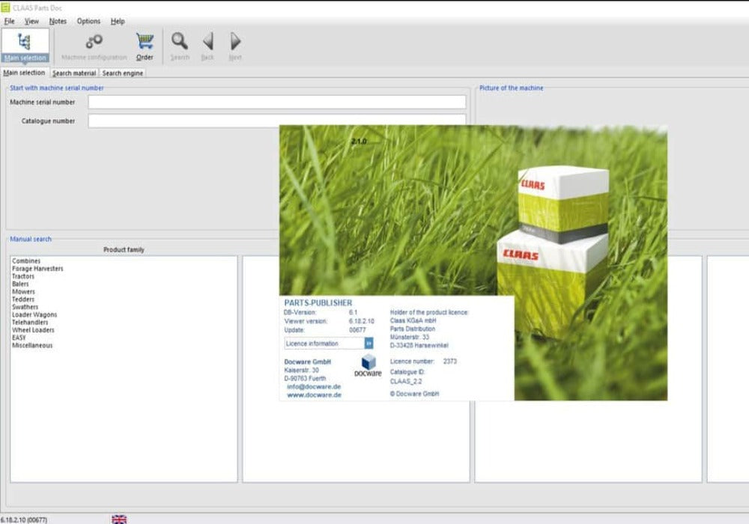Open the File menu

pyautogui.click(x=9, y=21)
